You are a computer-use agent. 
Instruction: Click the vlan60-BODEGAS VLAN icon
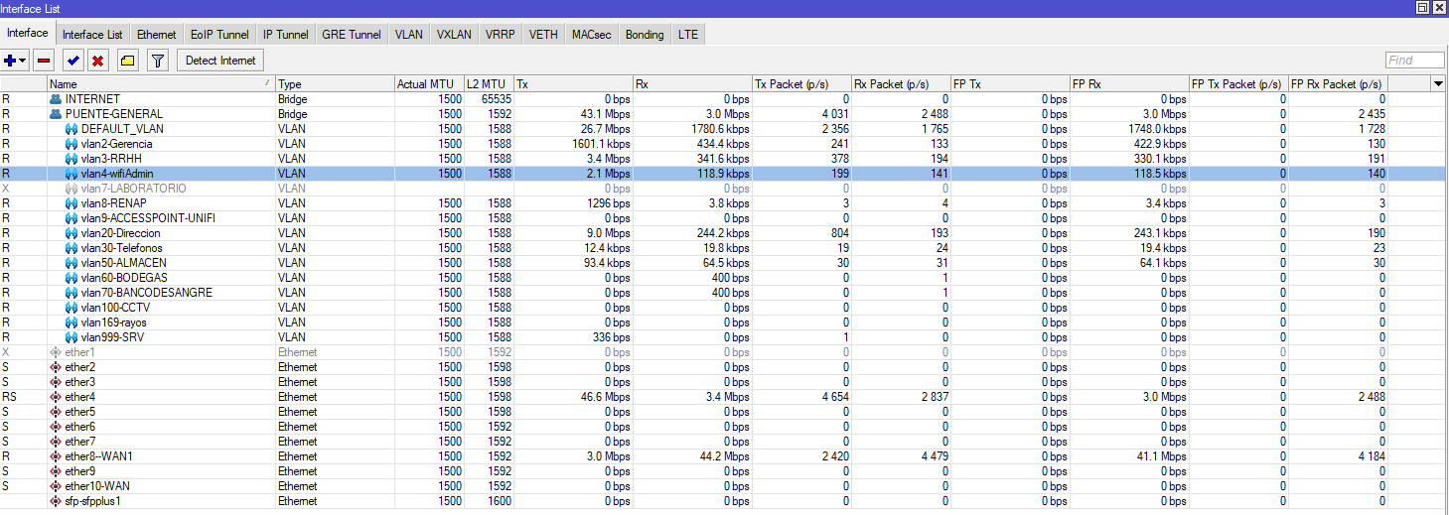tap(72, 278)
